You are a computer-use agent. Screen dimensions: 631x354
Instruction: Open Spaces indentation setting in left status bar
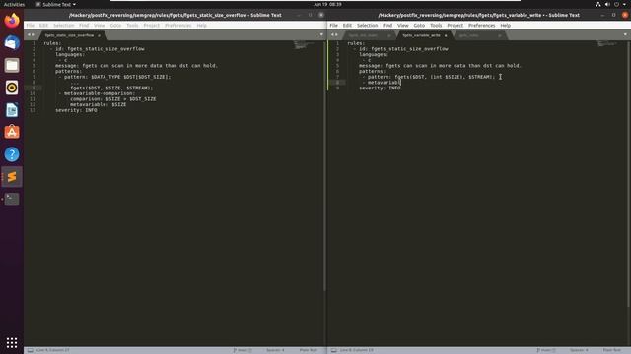[x=275, y=350]
